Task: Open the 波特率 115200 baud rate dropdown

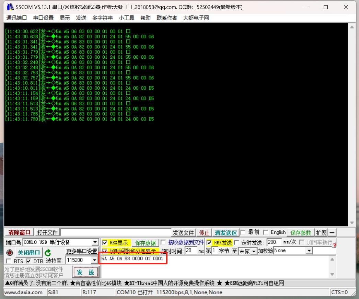Action: pos(94,260)
